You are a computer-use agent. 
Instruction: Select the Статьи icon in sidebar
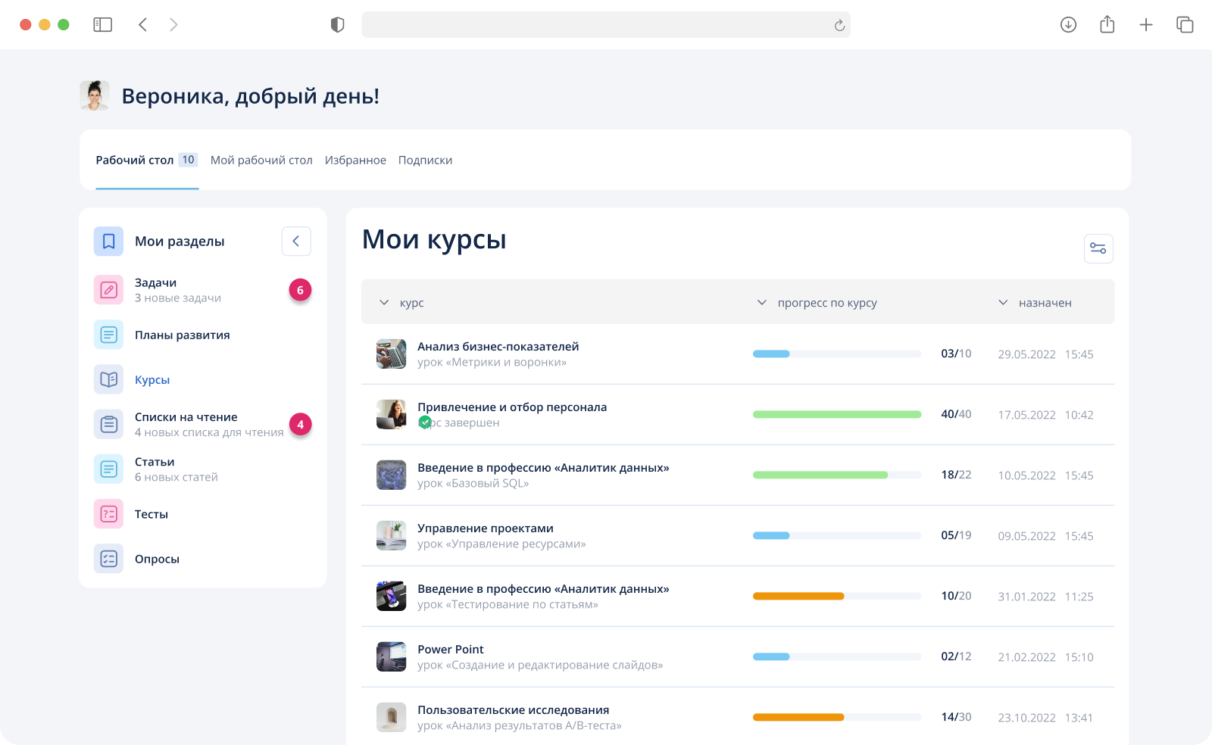(109, 469)
